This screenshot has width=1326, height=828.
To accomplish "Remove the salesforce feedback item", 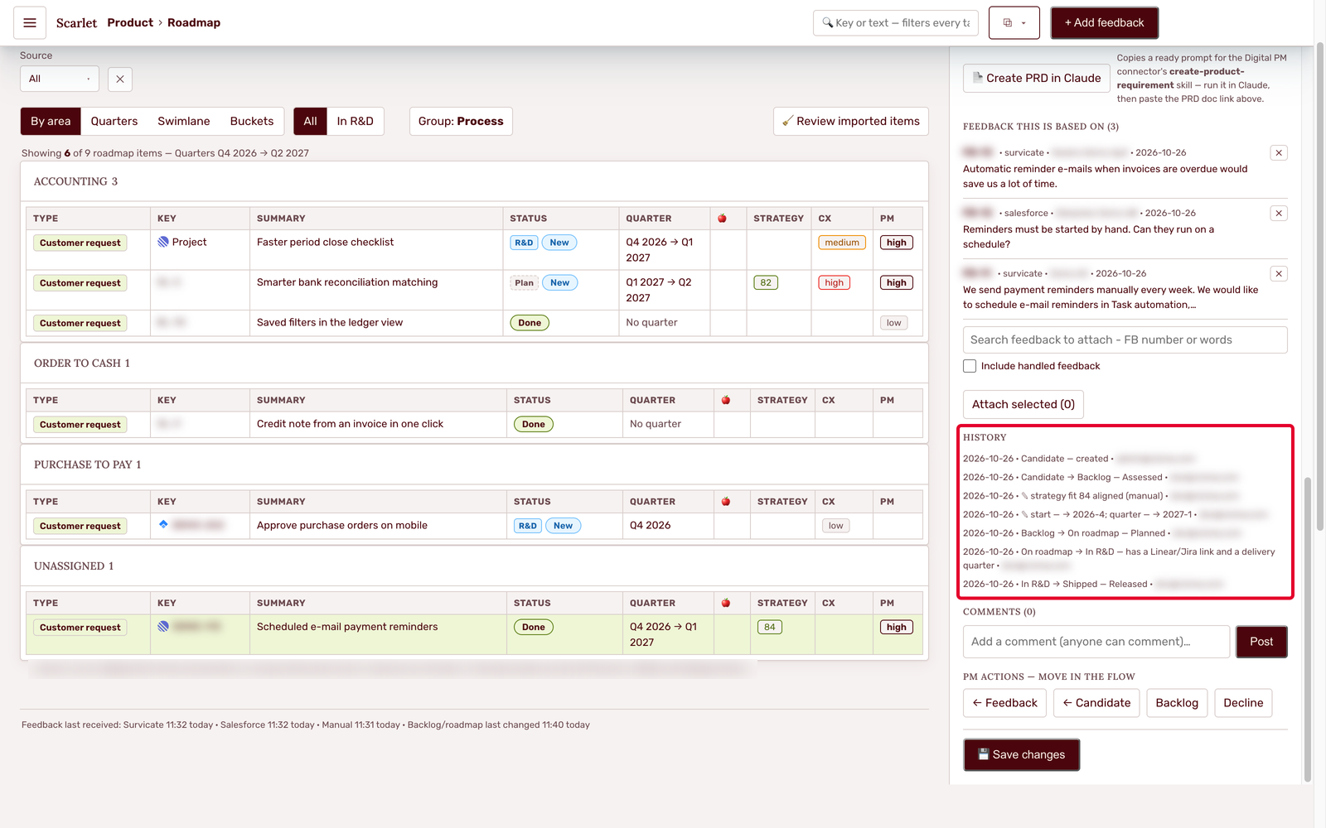I will tap(1279, 213).
